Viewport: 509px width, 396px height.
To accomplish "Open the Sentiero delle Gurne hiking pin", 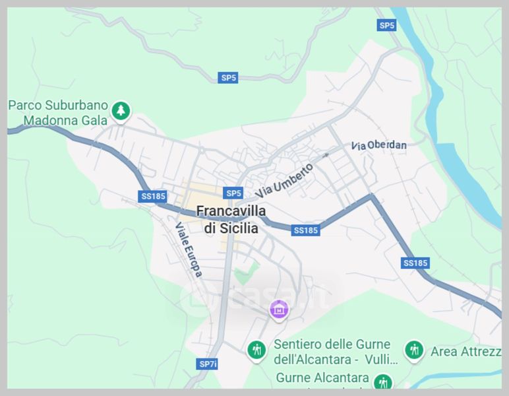I will click(x=256, y=350).
